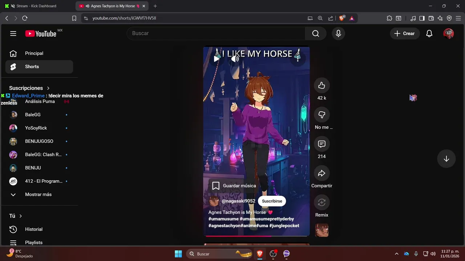This screenshot has height=261, width=465.
Task: Toggle the browser sidebar panel icon
Action: click(422, 18)
